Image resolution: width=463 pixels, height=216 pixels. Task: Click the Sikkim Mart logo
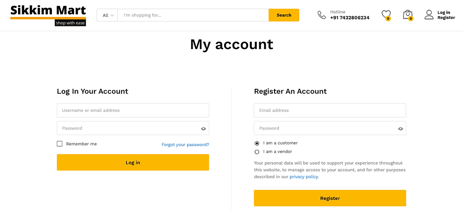coord(48,15)
